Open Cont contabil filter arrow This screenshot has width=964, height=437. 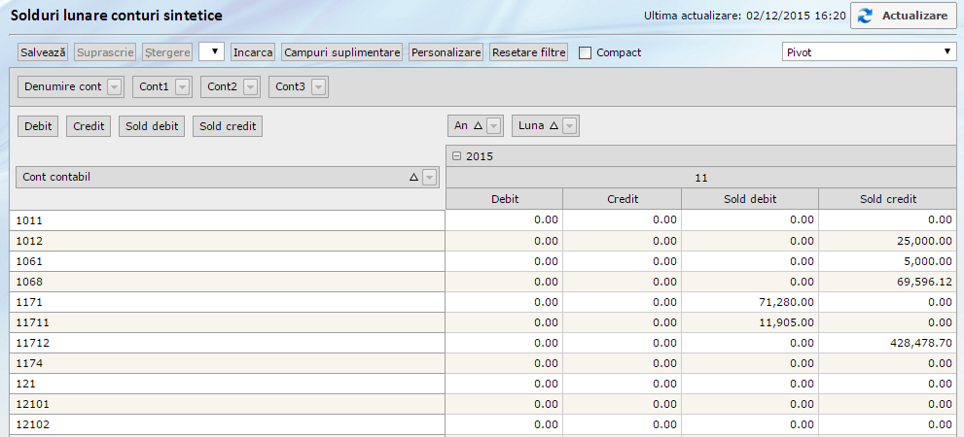click(429, 177)
